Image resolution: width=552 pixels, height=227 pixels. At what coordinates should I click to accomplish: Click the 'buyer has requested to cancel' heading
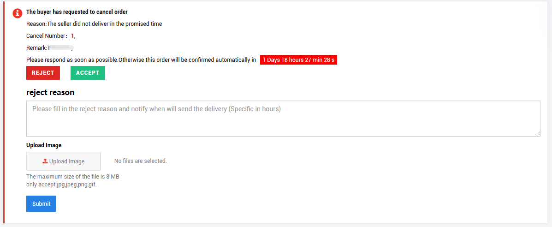click(x=77, y=12)
